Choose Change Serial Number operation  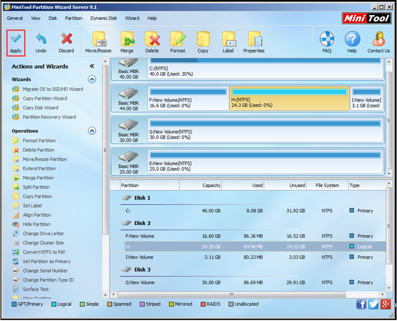40,271
